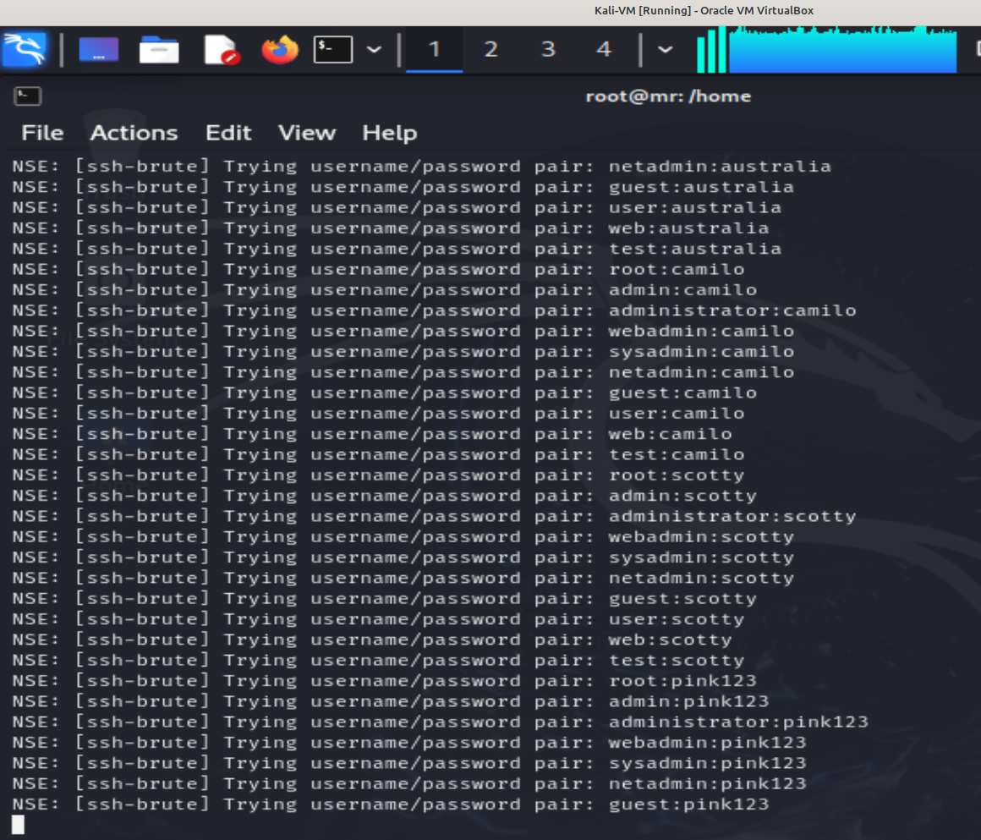Click the line with guest:australia
981x840 pixels.
(x=403, y=187)
